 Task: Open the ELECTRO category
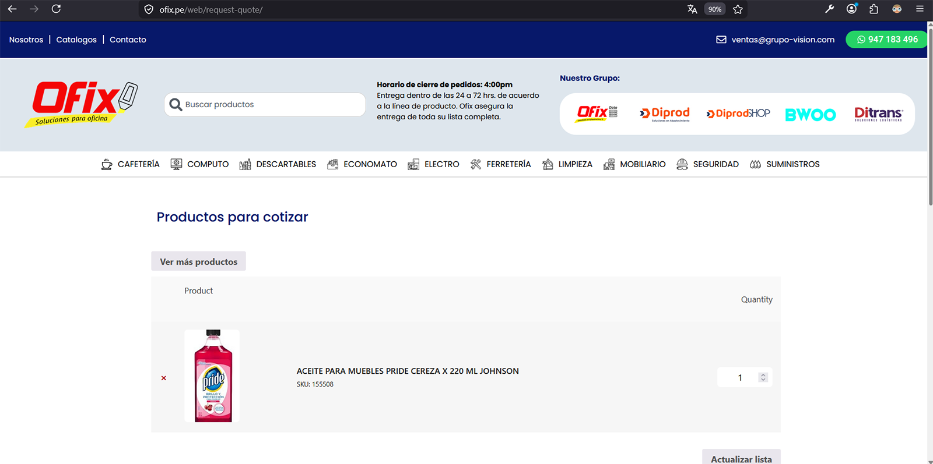pos(433,164)
